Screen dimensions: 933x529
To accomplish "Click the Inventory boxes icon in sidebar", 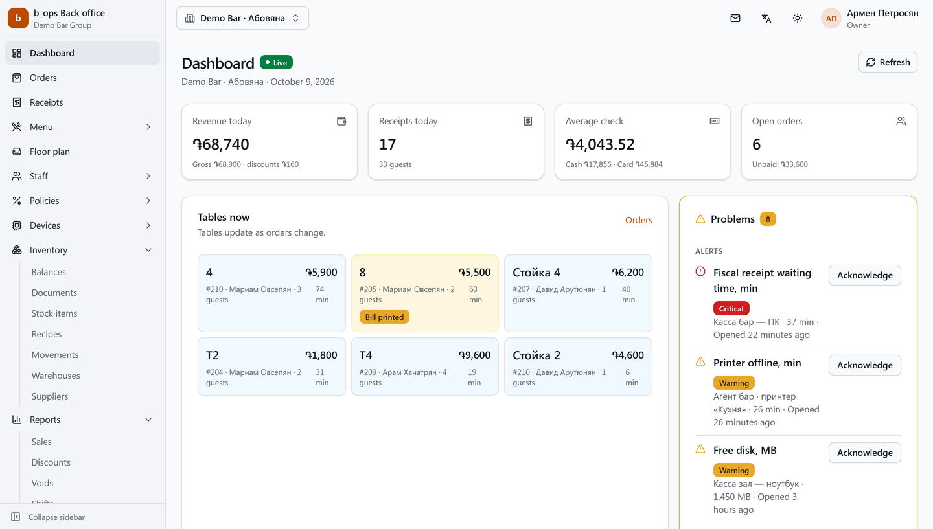I will point(17,250).
